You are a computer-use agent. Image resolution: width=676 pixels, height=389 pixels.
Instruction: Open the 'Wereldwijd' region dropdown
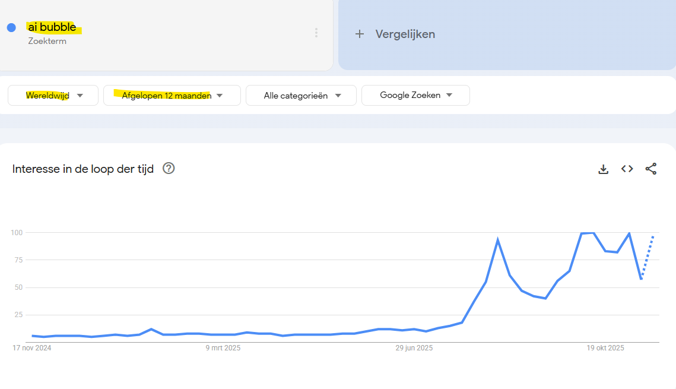53,95
